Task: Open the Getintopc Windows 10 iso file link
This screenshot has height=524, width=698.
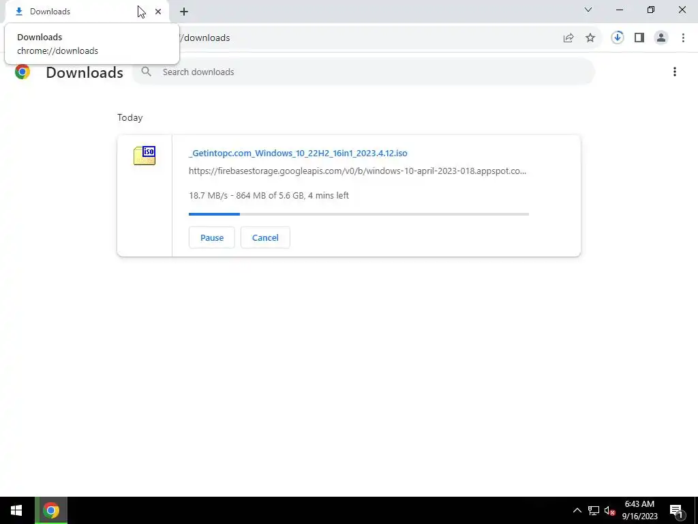Action: (x=298, y=153)
